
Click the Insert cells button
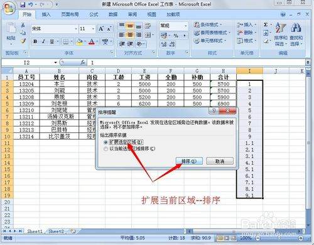coord(247,24)
